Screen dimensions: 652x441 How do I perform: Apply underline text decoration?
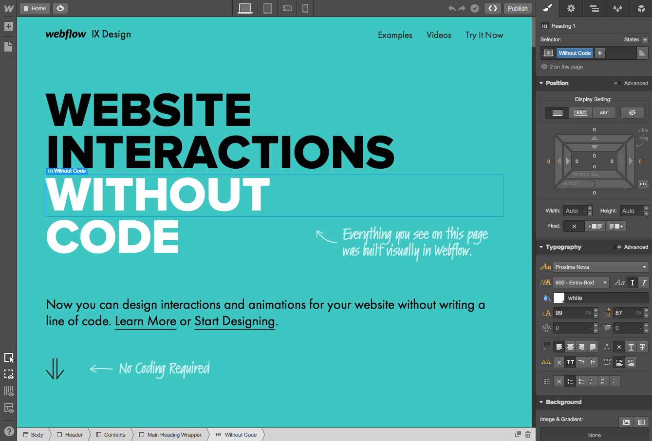631,347
